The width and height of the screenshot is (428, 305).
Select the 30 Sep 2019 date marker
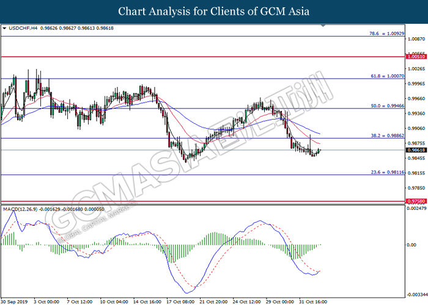(17, 301)
